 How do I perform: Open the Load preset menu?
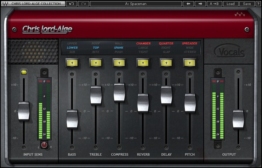point(230,4)
